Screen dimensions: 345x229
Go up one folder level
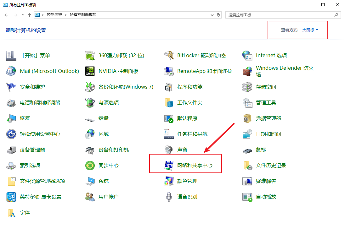(30, 15)
